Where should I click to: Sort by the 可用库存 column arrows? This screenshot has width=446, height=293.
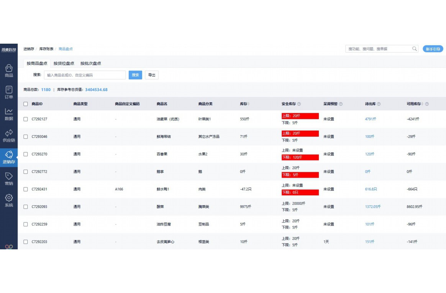tap(422, 104)
